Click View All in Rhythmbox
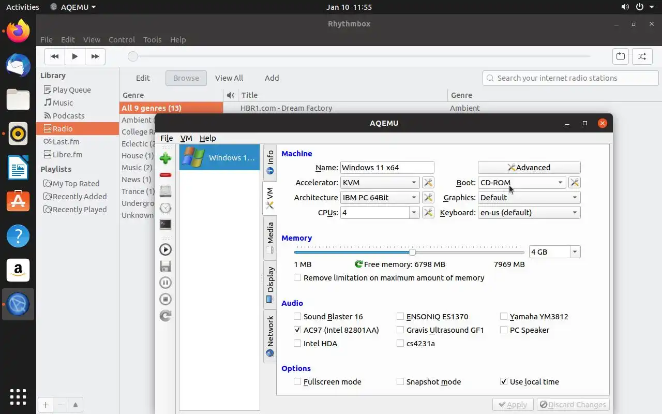This screenshot has width=662, height=414. tap(229, 78)
